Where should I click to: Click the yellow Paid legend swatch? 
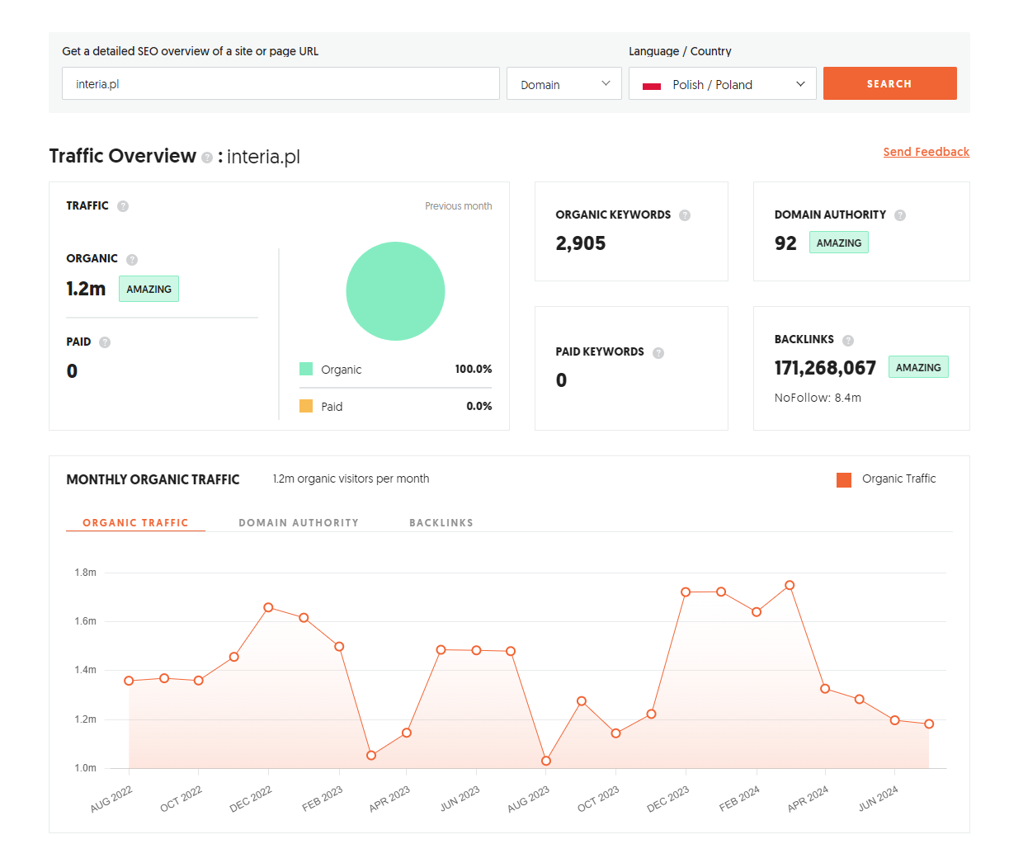coord(306,406)
